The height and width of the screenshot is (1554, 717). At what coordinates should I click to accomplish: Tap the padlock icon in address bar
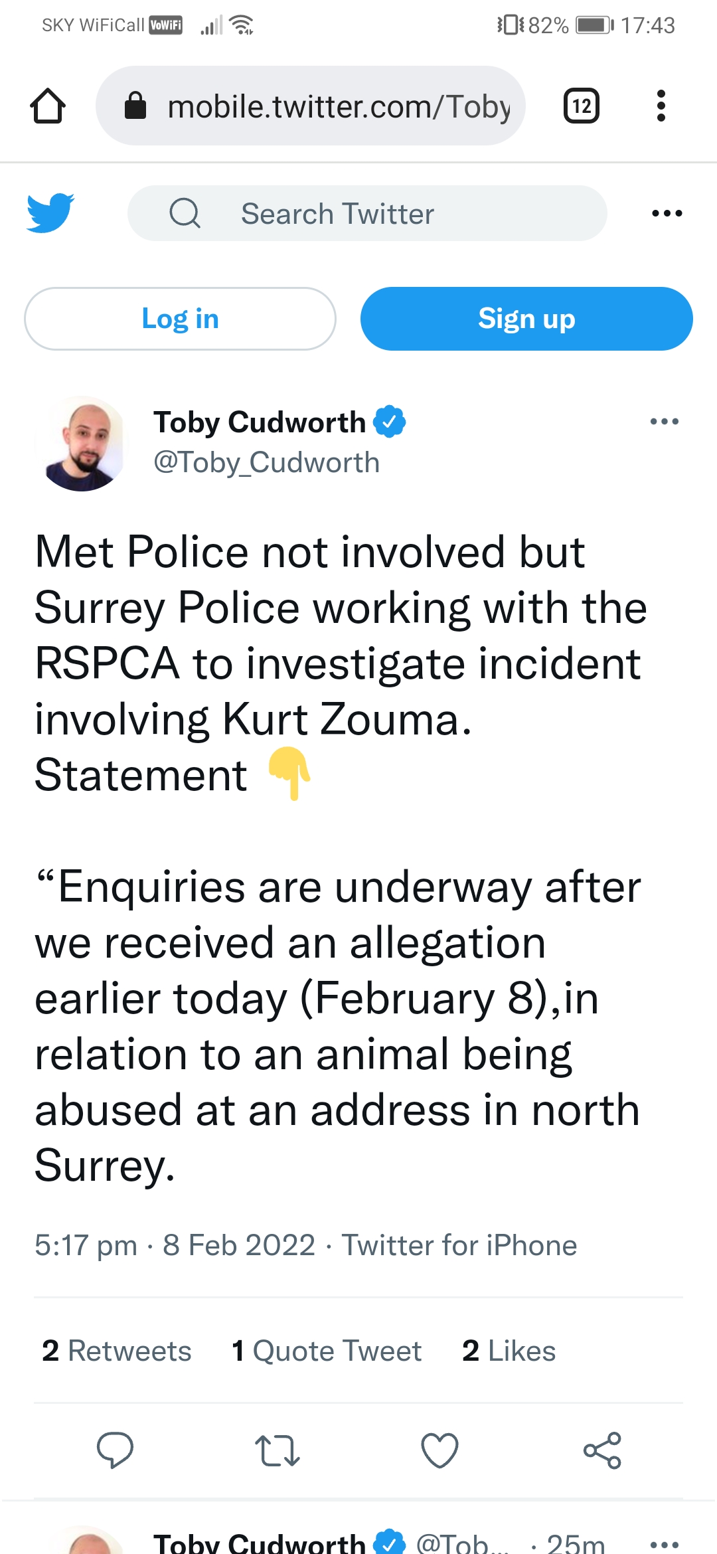tap(135, 106)
